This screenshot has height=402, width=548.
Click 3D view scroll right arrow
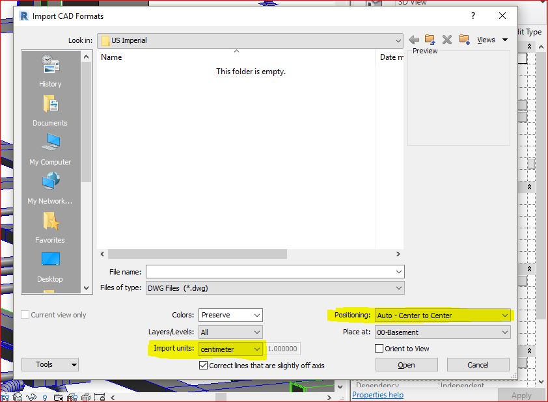coord(329,397)
